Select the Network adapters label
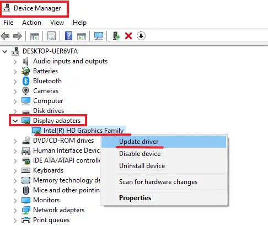The width and height of the screenshot is (268, 226). (x=59, y=210)
